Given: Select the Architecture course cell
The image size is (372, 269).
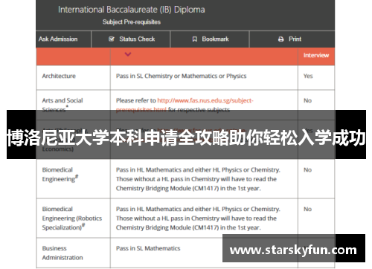Looking at the screenshot, I should [74, 77].
